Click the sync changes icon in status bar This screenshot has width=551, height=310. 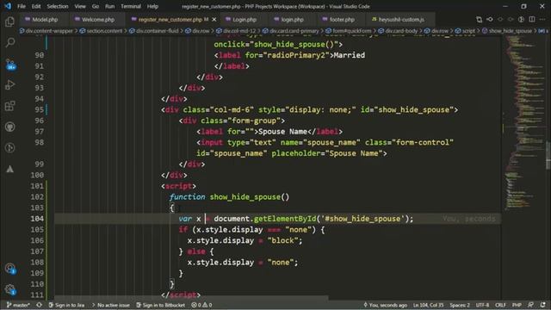coord(39,305)
